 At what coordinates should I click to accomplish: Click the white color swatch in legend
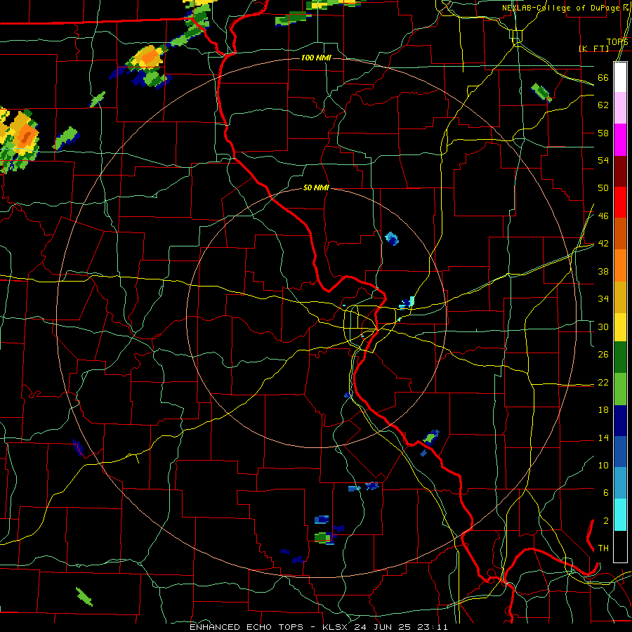click(x=620, y=77)
